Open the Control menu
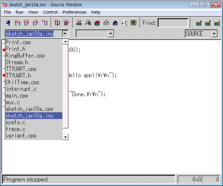The image size is (223, 186). (x=50, y=12)
